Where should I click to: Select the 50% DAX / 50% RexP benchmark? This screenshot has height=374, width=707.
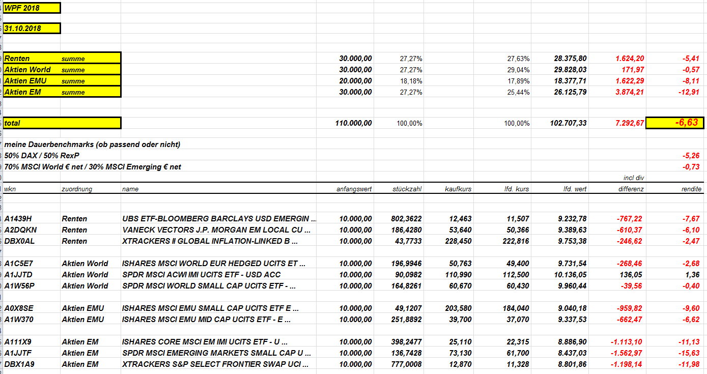pyautogui.click(x=42, y=155)
